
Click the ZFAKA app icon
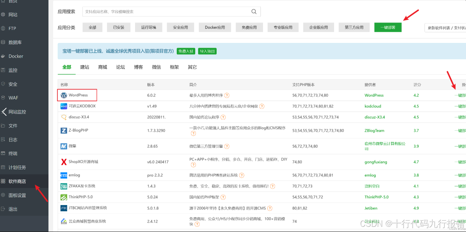64,186
